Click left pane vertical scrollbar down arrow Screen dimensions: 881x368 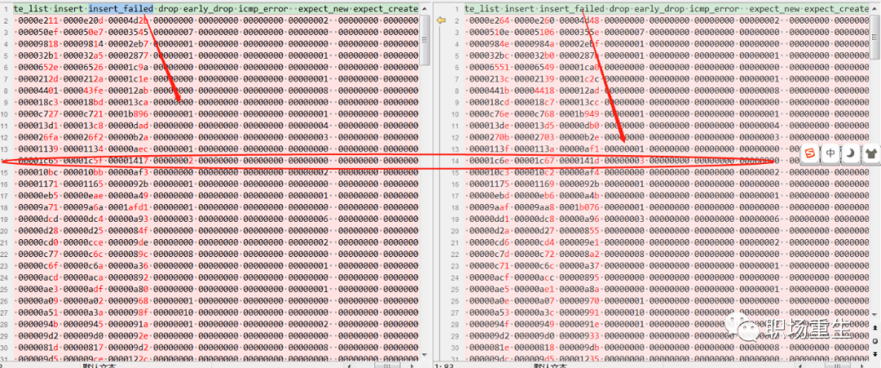coord(425,354)
